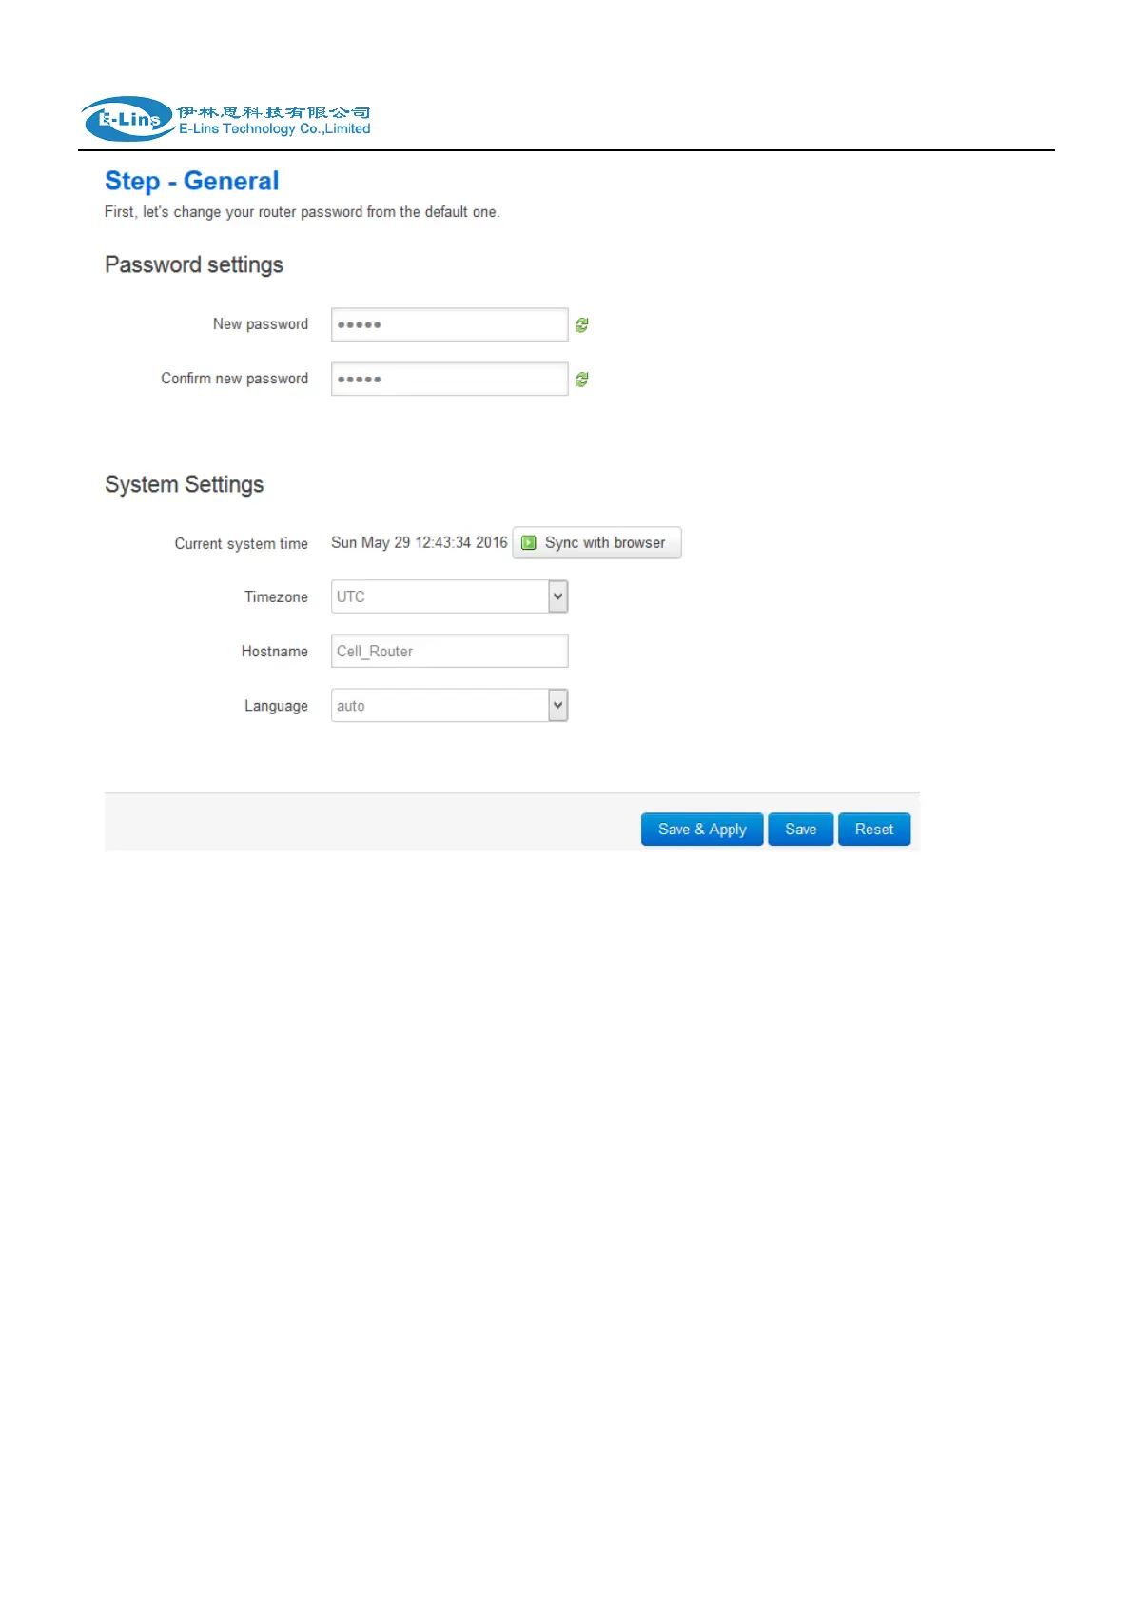Expand the Language dropdown set to auto
The height and width of the screenshot is (1602, 1133).
pos(449,706)
